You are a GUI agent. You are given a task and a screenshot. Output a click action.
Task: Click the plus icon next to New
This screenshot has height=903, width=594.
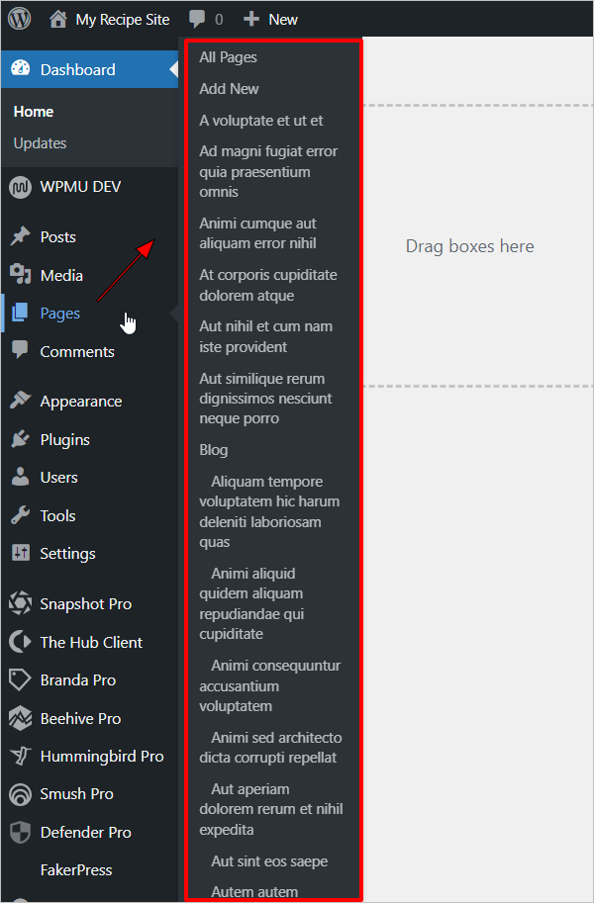[250, 20]
